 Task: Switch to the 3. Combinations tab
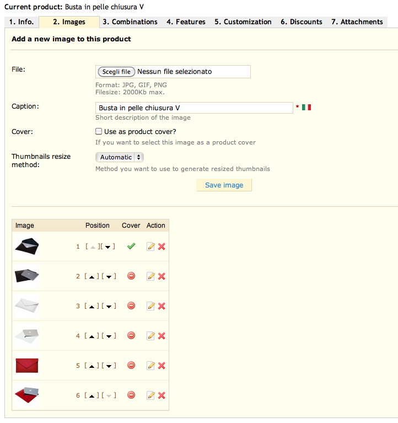[130, 22]
